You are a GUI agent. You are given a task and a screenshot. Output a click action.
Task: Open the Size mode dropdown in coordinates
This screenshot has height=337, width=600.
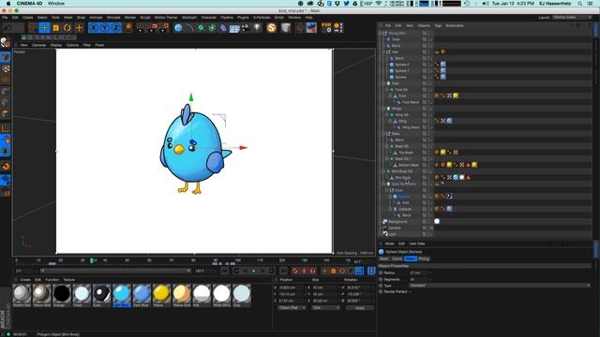pyautogui.click(x=325, y=308)
